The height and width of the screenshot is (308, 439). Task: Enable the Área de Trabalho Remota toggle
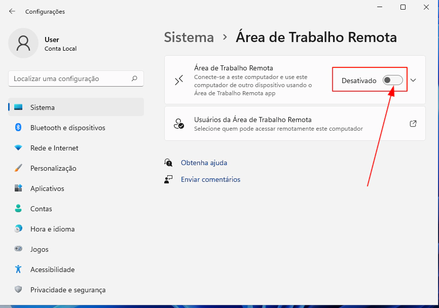click(392, 80)
